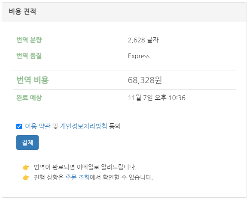The image size is (250, 202).
Task: Click the 11월 7일 오후 10:36 date
Action: 157,98
